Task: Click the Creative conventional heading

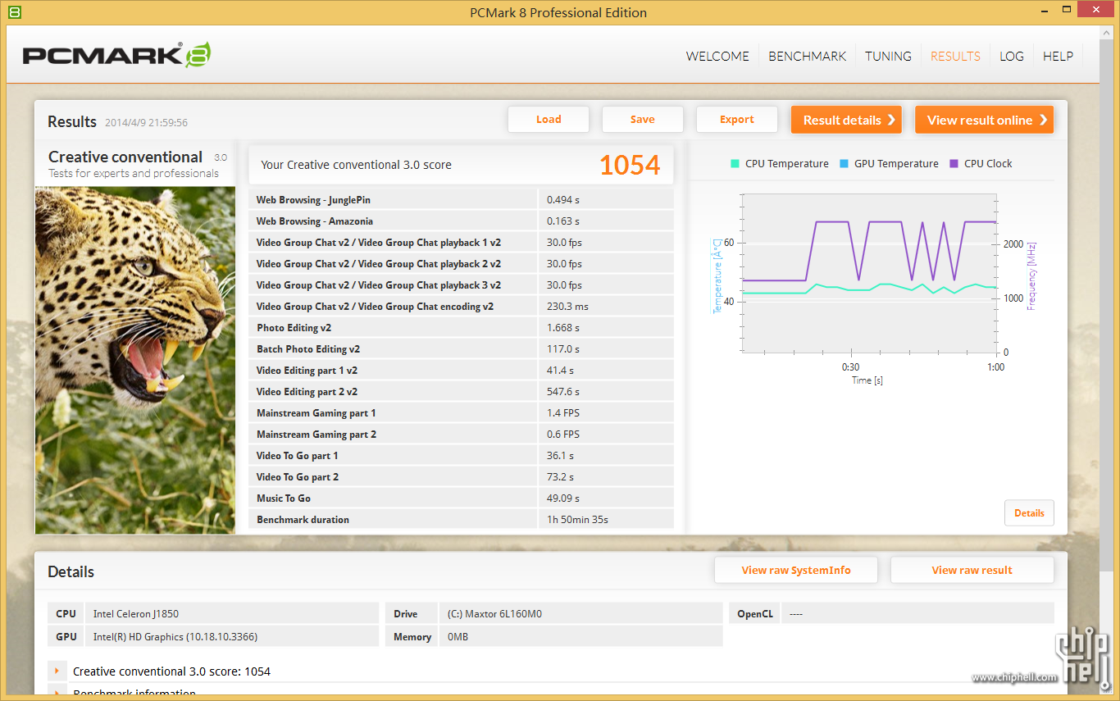Action: pos(125,157)
